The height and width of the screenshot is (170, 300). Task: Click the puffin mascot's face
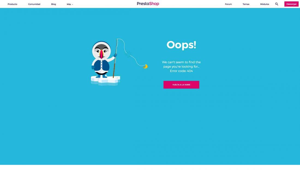point(101,51)
